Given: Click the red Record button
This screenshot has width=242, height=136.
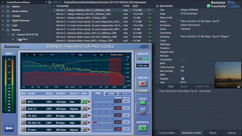Looking at the screenshot, I should click(x=142, y=84).
